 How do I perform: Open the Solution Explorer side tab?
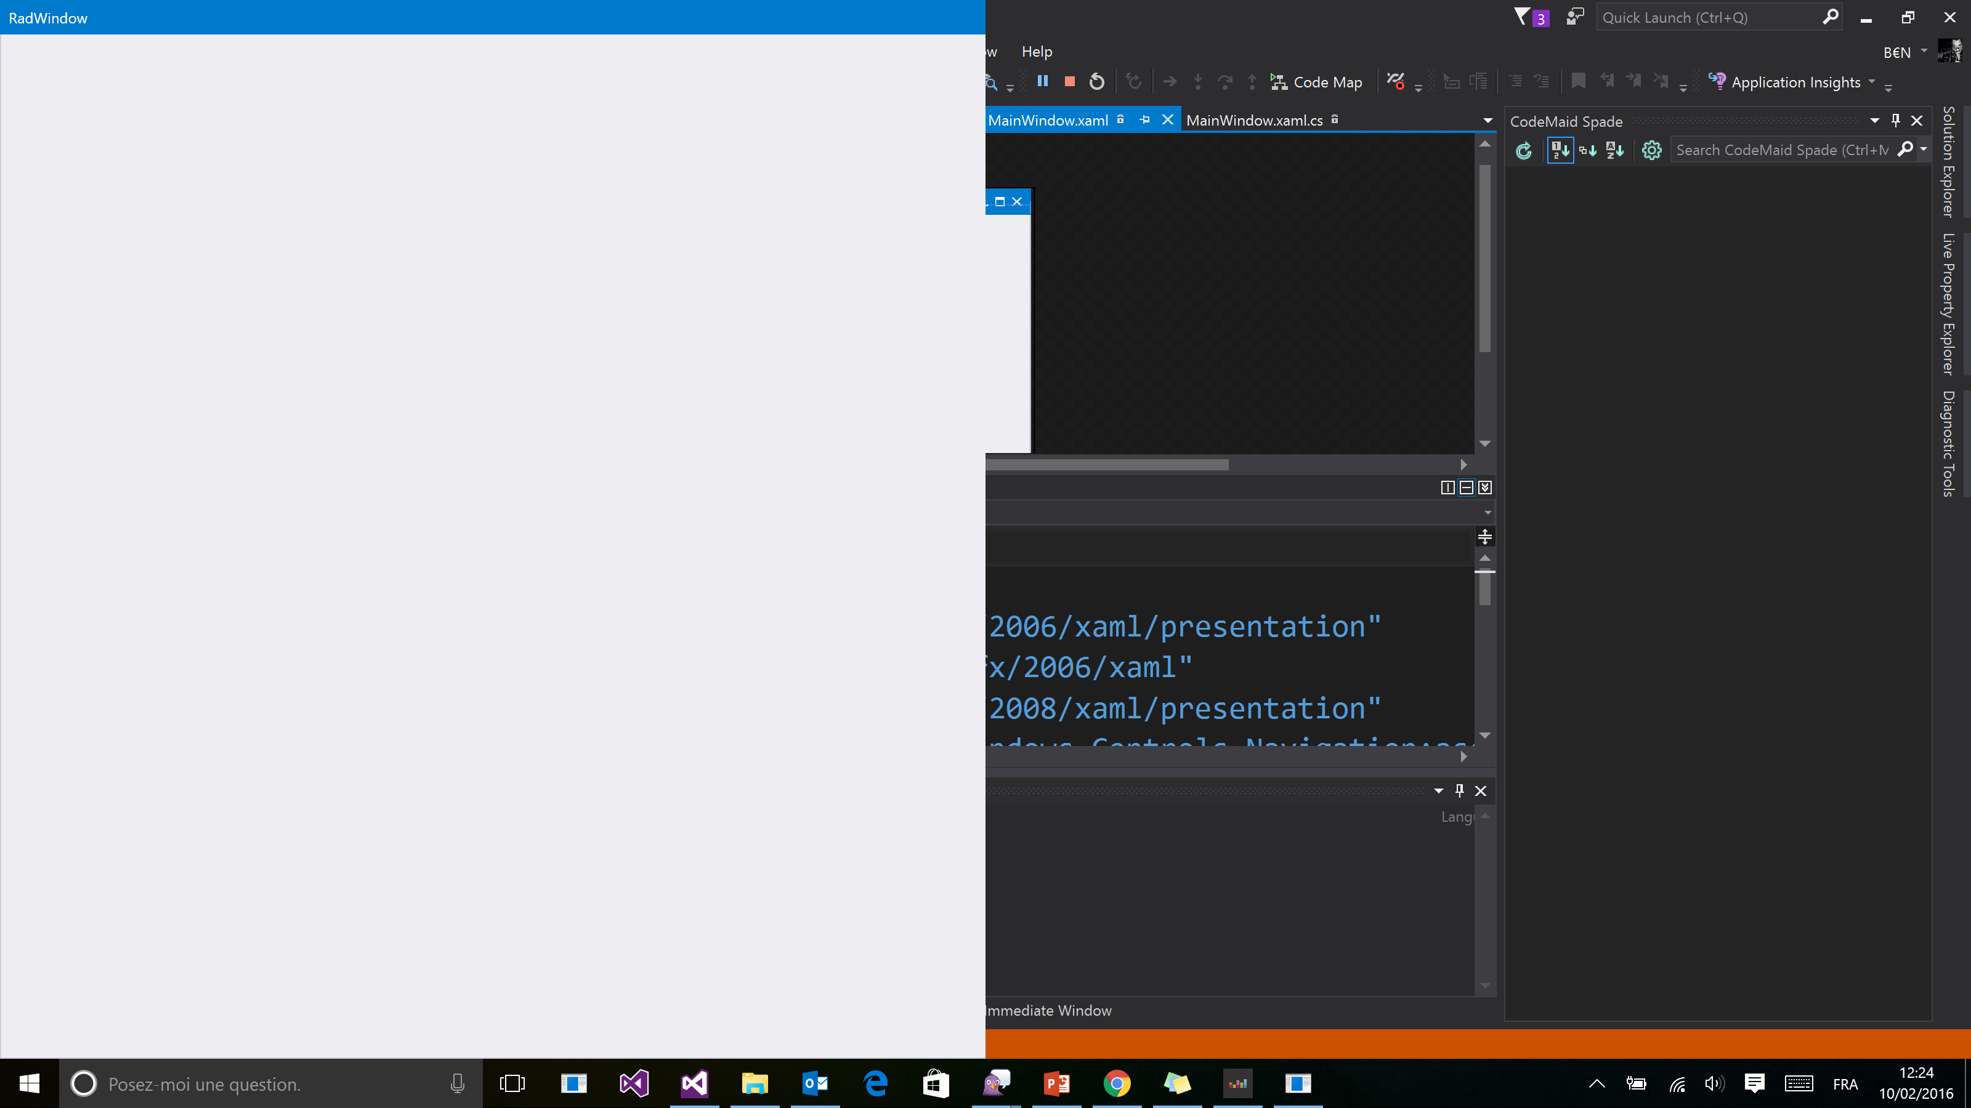click(1948, 161)
